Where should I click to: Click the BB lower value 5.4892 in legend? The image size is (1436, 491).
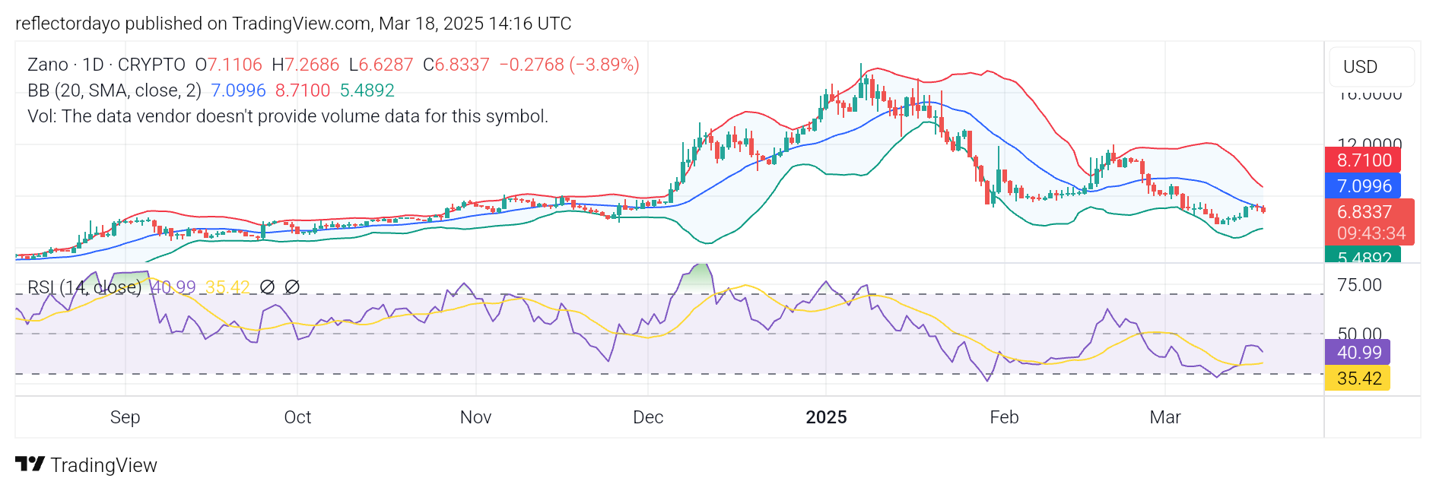[367, 90]
